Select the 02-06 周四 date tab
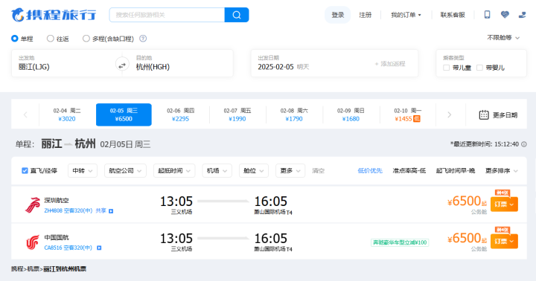The height and width of the screenshot is (281, 536). (x=180, y=114)
